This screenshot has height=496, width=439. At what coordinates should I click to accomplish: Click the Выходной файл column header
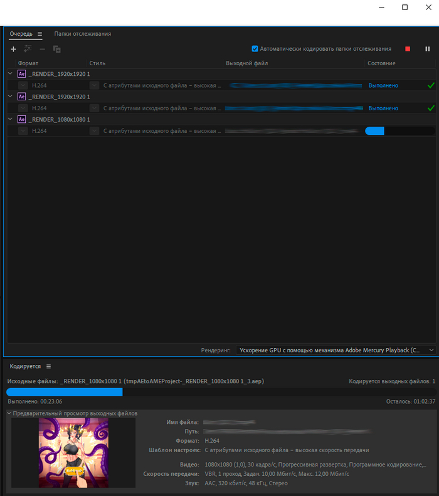[246, 63]
